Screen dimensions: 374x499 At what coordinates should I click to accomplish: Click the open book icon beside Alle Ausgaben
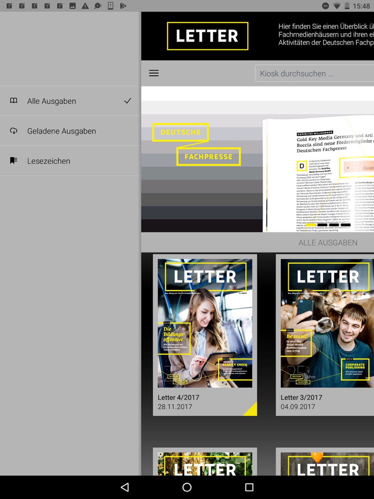14,101
